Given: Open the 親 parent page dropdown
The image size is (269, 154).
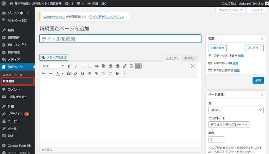Looking at the screenshot, I should 236,110.
